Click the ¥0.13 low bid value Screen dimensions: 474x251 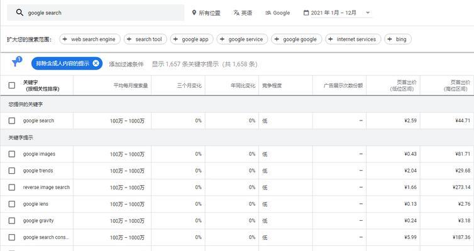(x=411, y=204)
